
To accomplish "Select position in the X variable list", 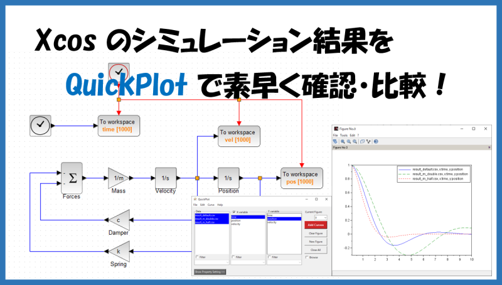I will click(248, 220).
